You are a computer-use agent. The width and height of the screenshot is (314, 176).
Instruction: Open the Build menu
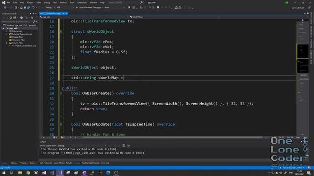(39, 2)
